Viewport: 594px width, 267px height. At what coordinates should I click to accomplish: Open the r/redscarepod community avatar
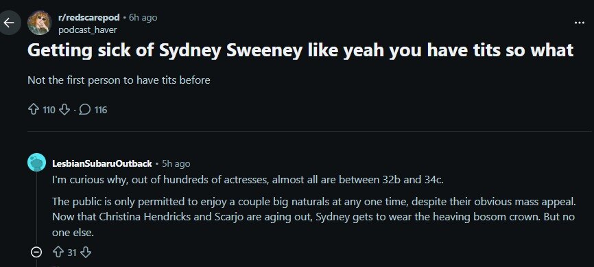[x=39, y=23]
